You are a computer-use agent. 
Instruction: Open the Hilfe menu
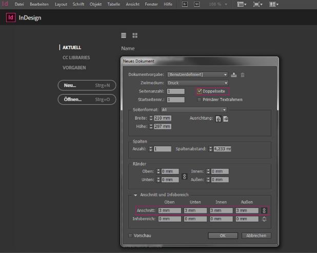[x=168, y=4]
